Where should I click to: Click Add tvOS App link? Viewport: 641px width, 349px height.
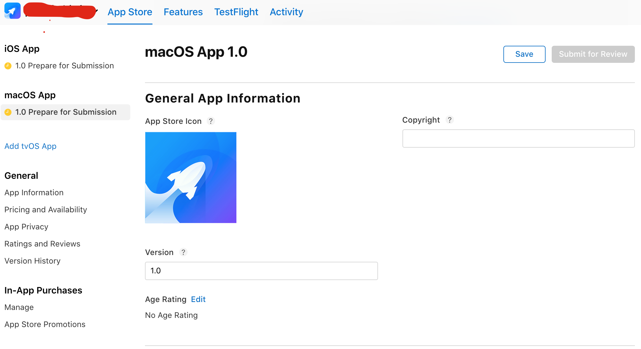coord(30,146)
